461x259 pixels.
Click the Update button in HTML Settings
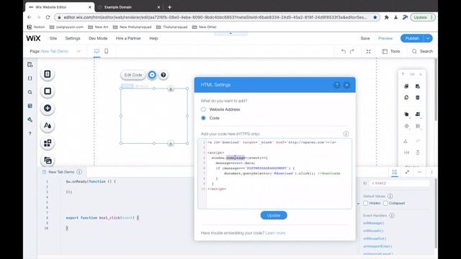tap(274, 215)
